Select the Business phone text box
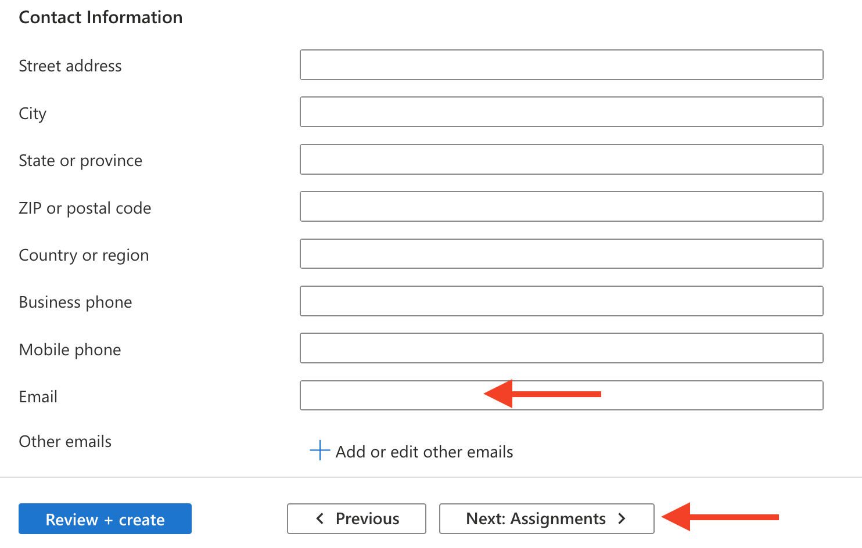The height and width of the screenshot is (548, 862). pyautogui.click(x=561, y=301)
